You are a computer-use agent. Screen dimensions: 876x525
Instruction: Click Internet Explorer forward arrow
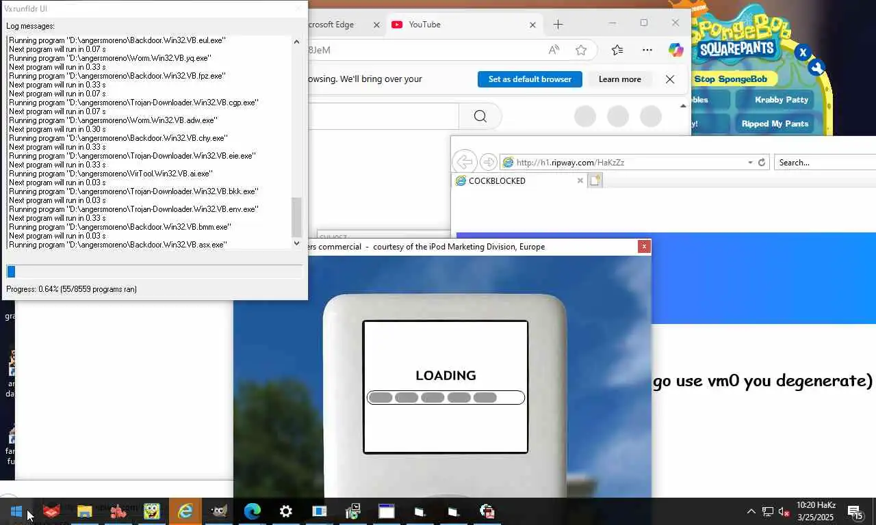[488, 162]
